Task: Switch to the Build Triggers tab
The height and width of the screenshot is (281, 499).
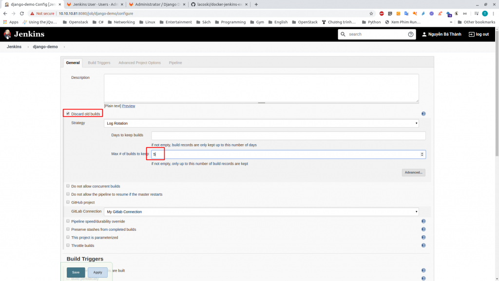Action: click(99, 63)
